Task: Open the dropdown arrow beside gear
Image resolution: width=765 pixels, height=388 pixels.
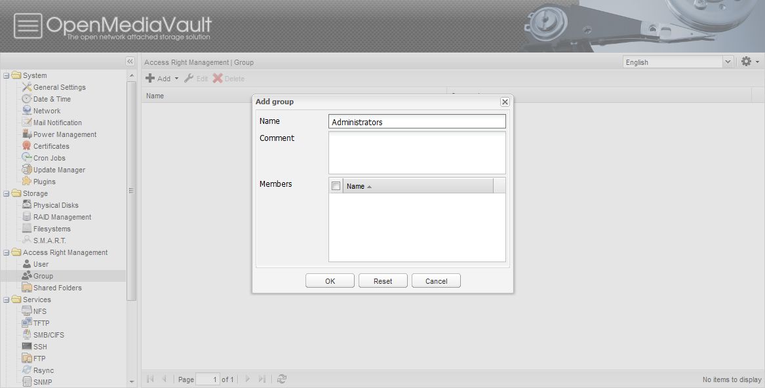Action: click(757, 62)
